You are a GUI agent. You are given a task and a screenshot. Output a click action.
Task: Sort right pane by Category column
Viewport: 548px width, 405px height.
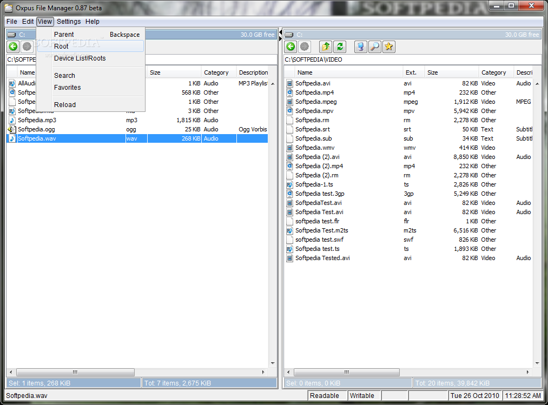pyautogui.click(x=496, y=72)
